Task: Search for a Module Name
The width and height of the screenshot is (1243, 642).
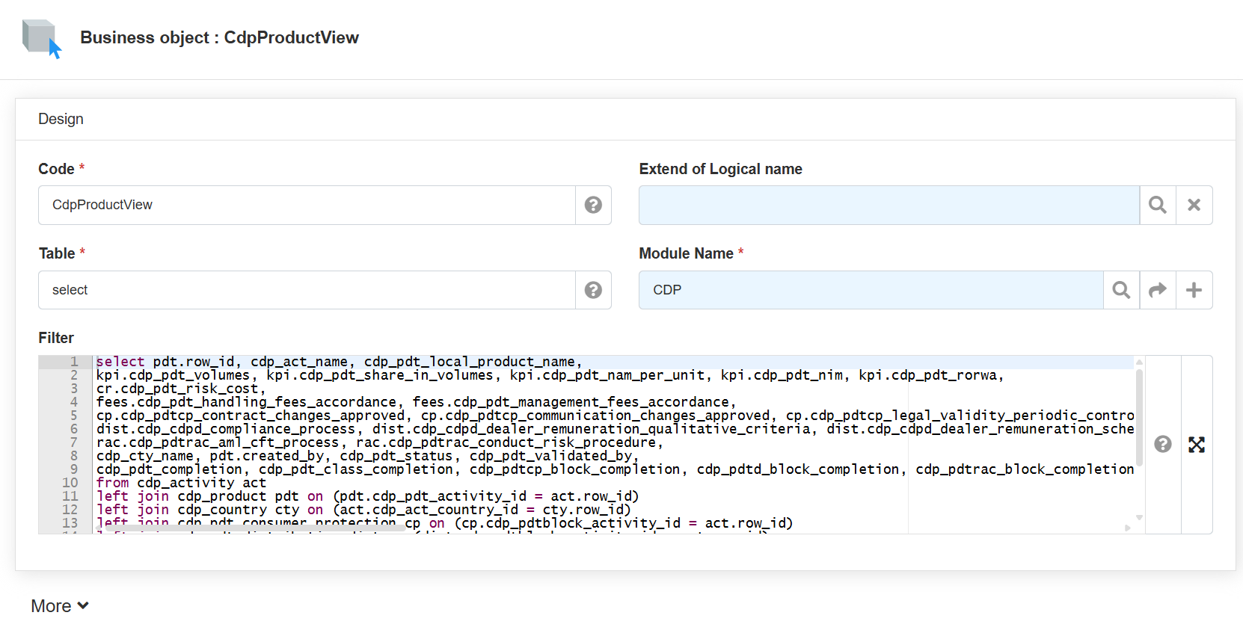Action: [1120, 290]
